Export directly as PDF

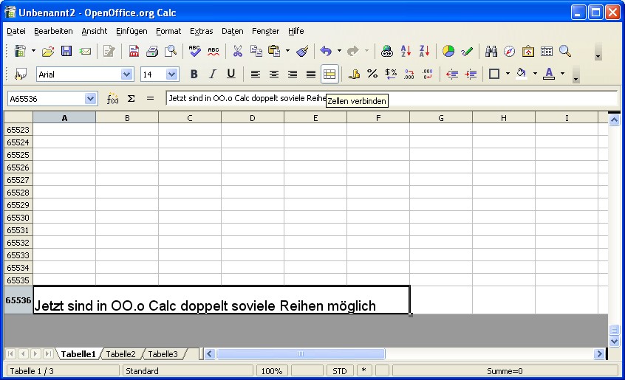(x=134, y=52)
